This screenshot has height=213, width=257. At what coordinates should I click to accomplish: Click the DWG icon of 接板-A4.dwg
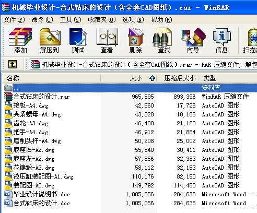click(8, 105)
